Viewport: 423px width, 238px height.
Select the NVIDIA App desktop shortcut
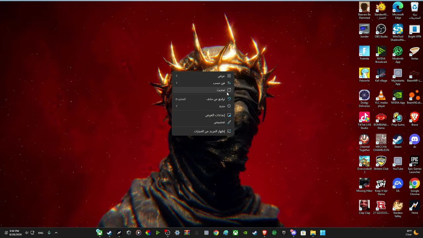coord(398,97)
